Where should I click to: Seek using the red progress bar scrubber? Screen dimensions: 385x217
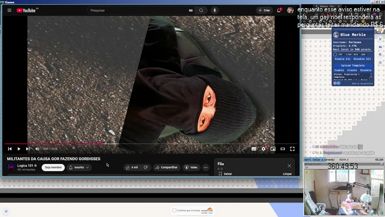click(x=100, y=144)
